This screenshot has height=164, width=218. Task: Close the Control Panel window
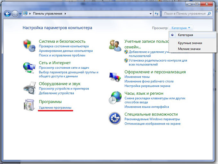click(206, 4)
